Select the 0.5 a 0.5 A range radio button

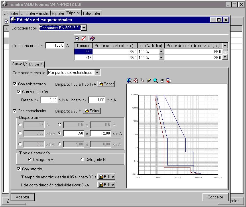coord(60,125)
